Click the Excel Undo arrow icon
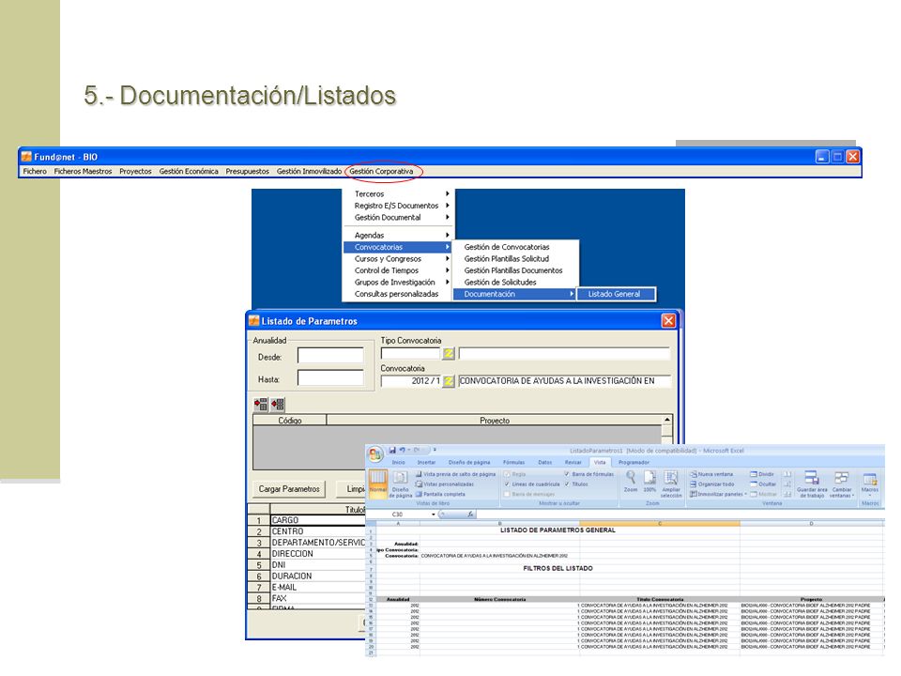901x676 pixels. (403, 450)
